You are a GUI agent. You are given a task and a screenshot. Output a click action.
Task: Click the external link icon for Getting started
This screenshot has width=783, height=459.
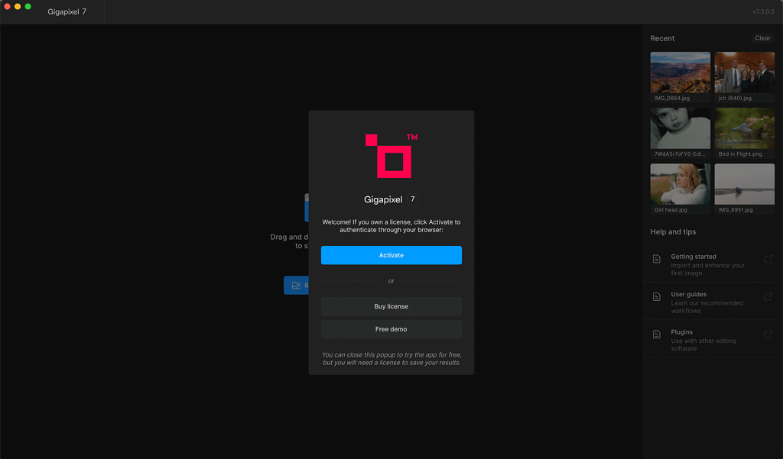click(768, 259)
